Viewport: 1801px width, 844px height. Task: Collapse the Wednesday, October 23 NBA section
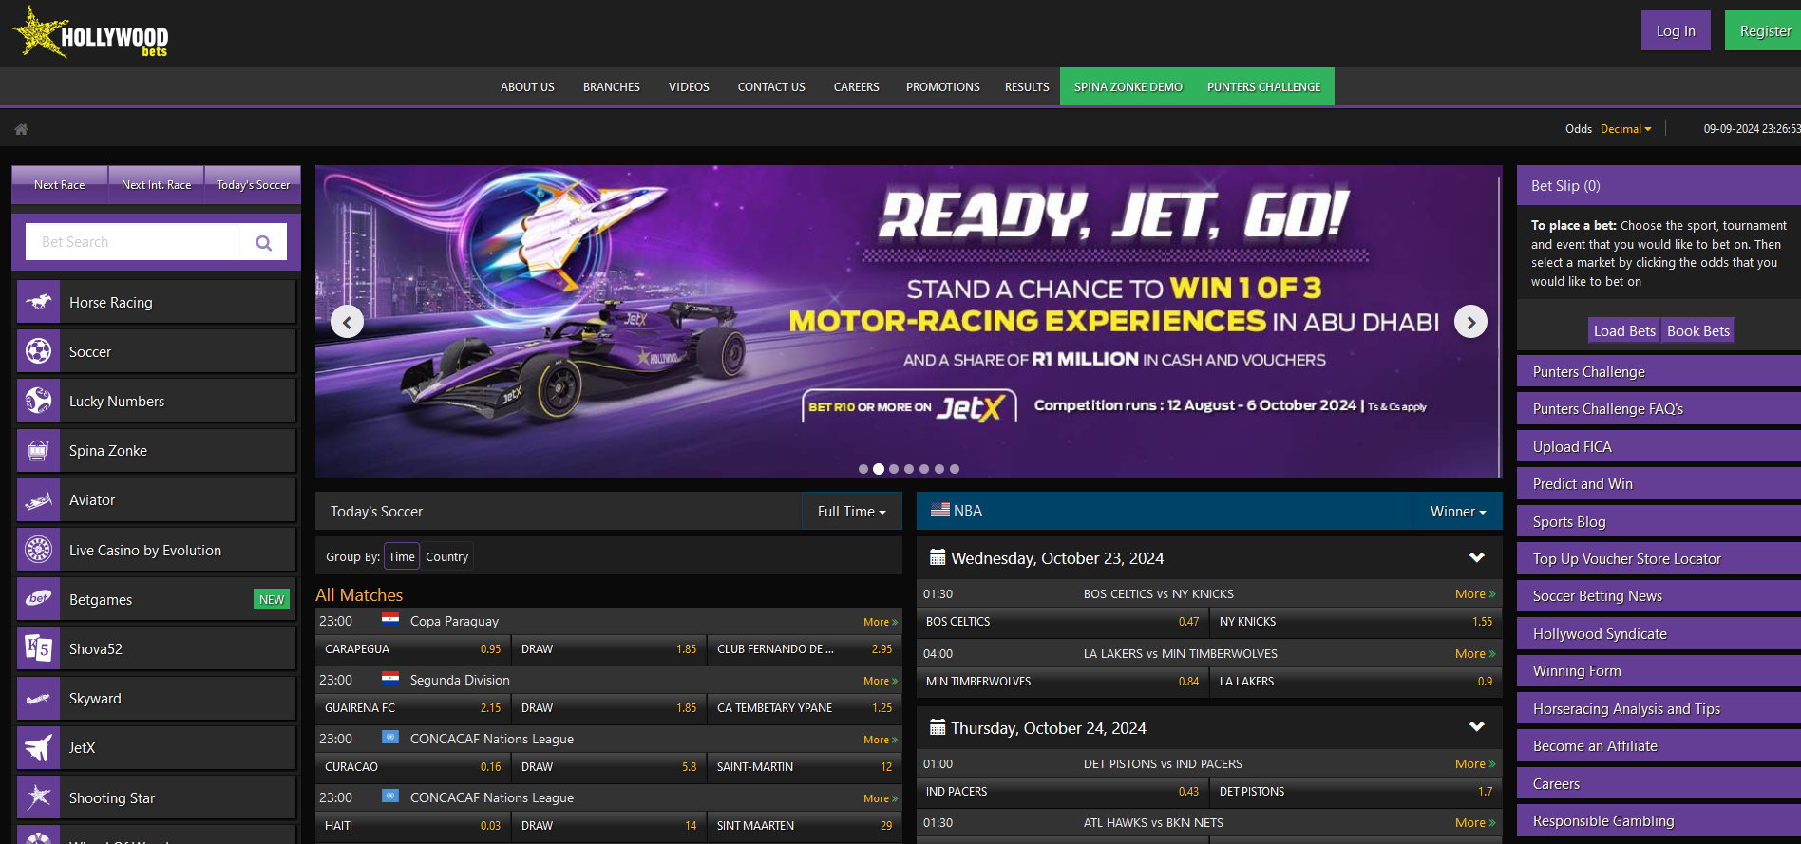1476,557
